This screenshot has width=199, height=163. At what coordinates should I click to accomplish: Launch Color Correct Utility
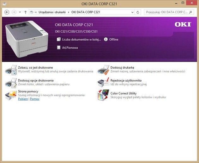124,93
